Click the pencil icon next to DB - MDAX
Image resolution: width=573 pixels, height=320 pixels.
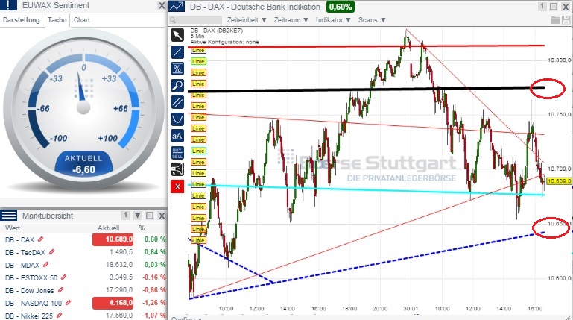coord(45,264)
